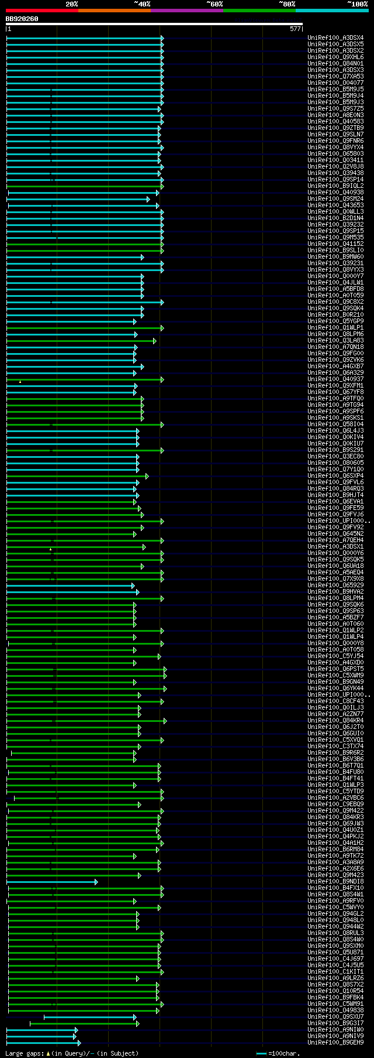Screen dimensions: 374x1058
Task: Select the UniRef100_B5M9J5 label
Action: (335, 90)
